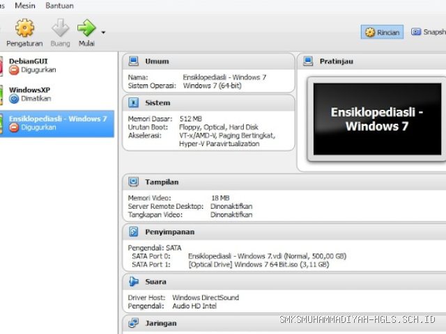Click the Penyimpanan section disk icon
This screenshot has height=334, width=446.
pos(133,232)
